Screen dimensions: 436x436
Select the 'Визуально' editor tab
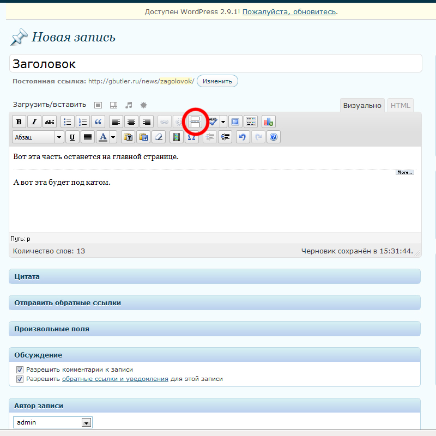[362, 105]
